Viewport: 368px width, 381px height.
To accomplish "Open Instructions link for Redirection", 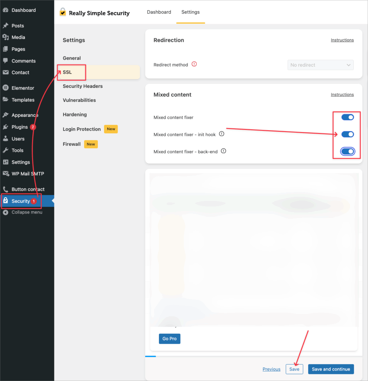I will (342, 40).
